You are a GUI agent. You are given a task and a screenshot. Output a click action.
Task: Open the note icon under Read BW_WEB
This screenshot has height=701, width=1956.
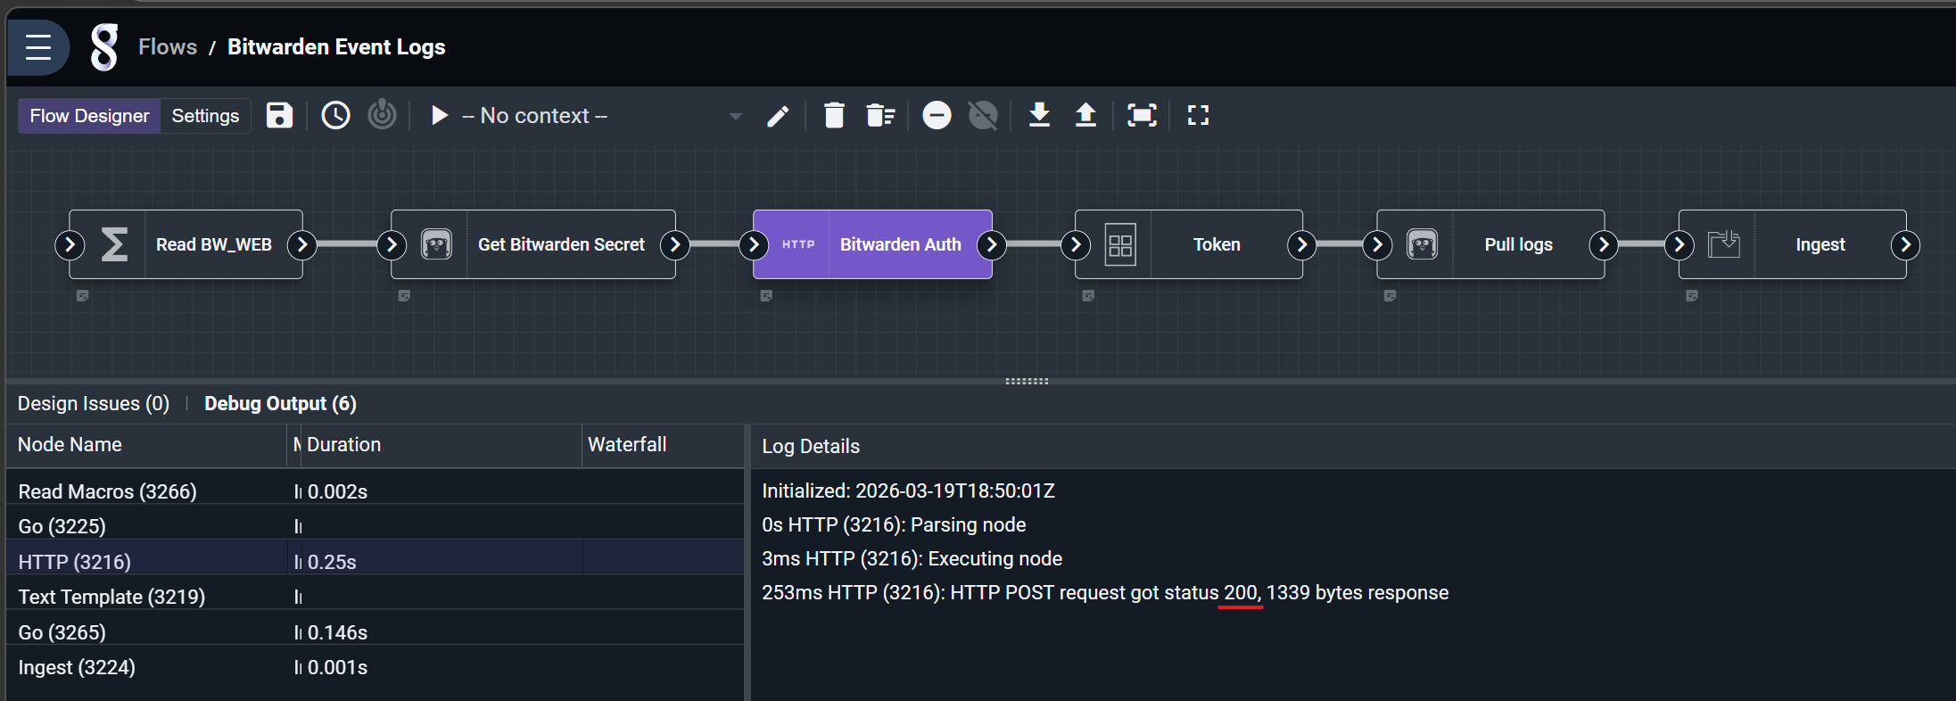(x=82, y=295)
